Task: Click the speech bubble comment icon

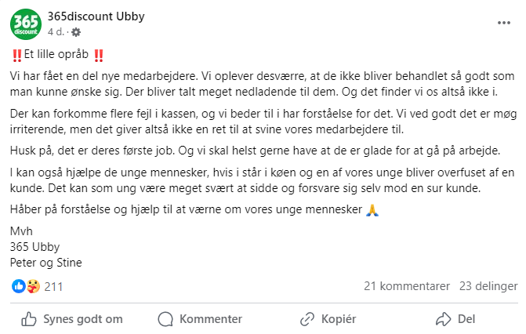Action: [x=165, y=319]
